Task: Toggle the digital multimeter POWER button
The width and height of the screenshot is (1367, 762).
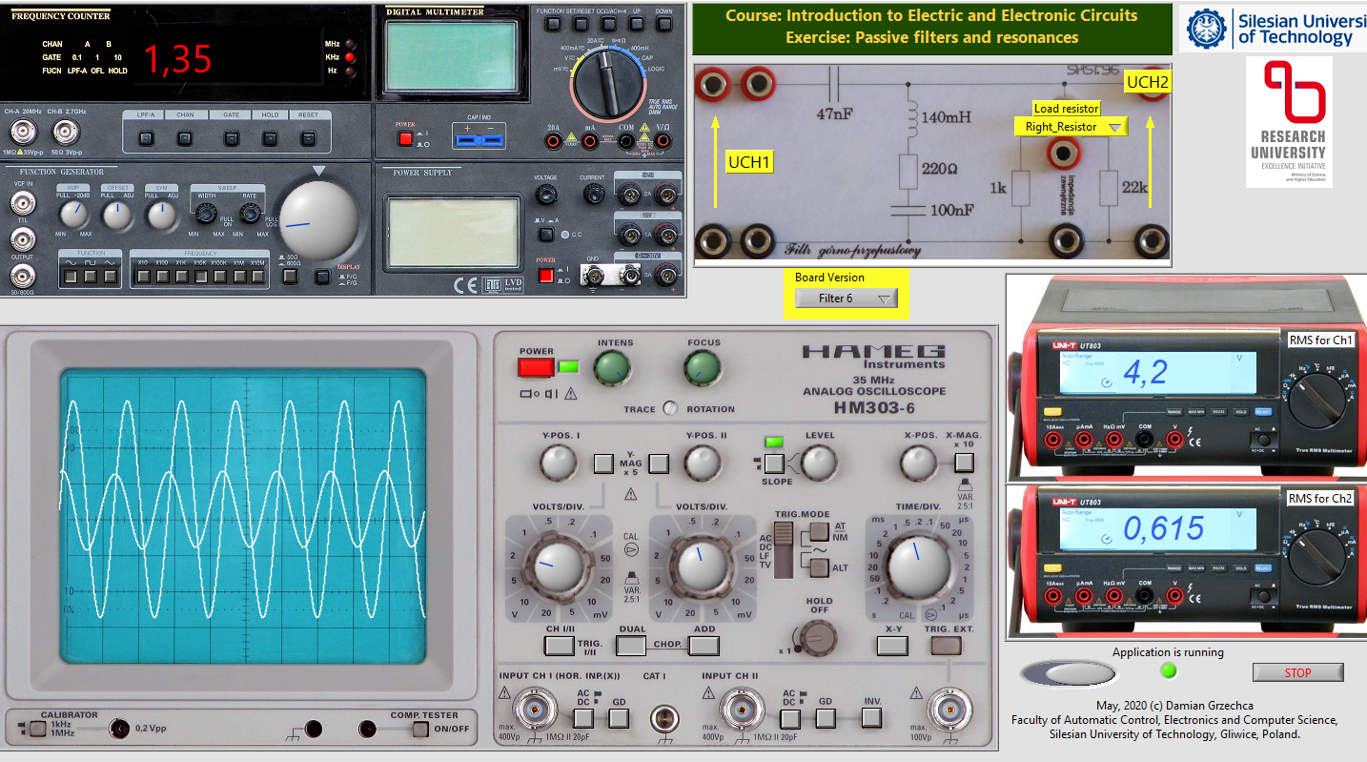Action: (x=404, y=139)
